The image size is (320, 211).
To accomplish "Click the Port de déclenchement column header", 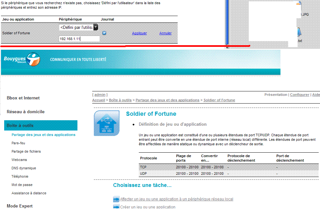I will (x=290, y=158).
